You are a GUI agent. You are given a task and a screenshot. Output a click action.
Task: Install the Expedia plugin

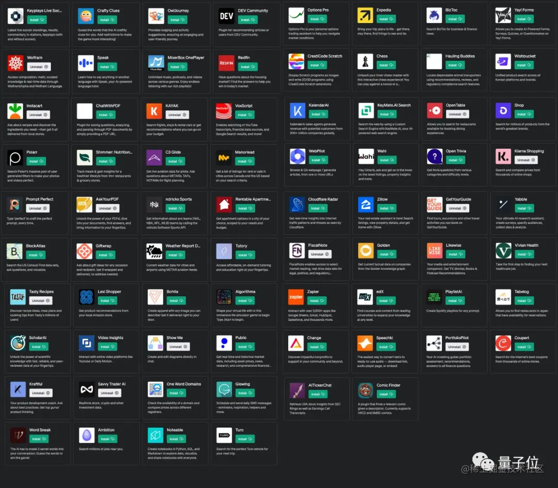[386, 19]
